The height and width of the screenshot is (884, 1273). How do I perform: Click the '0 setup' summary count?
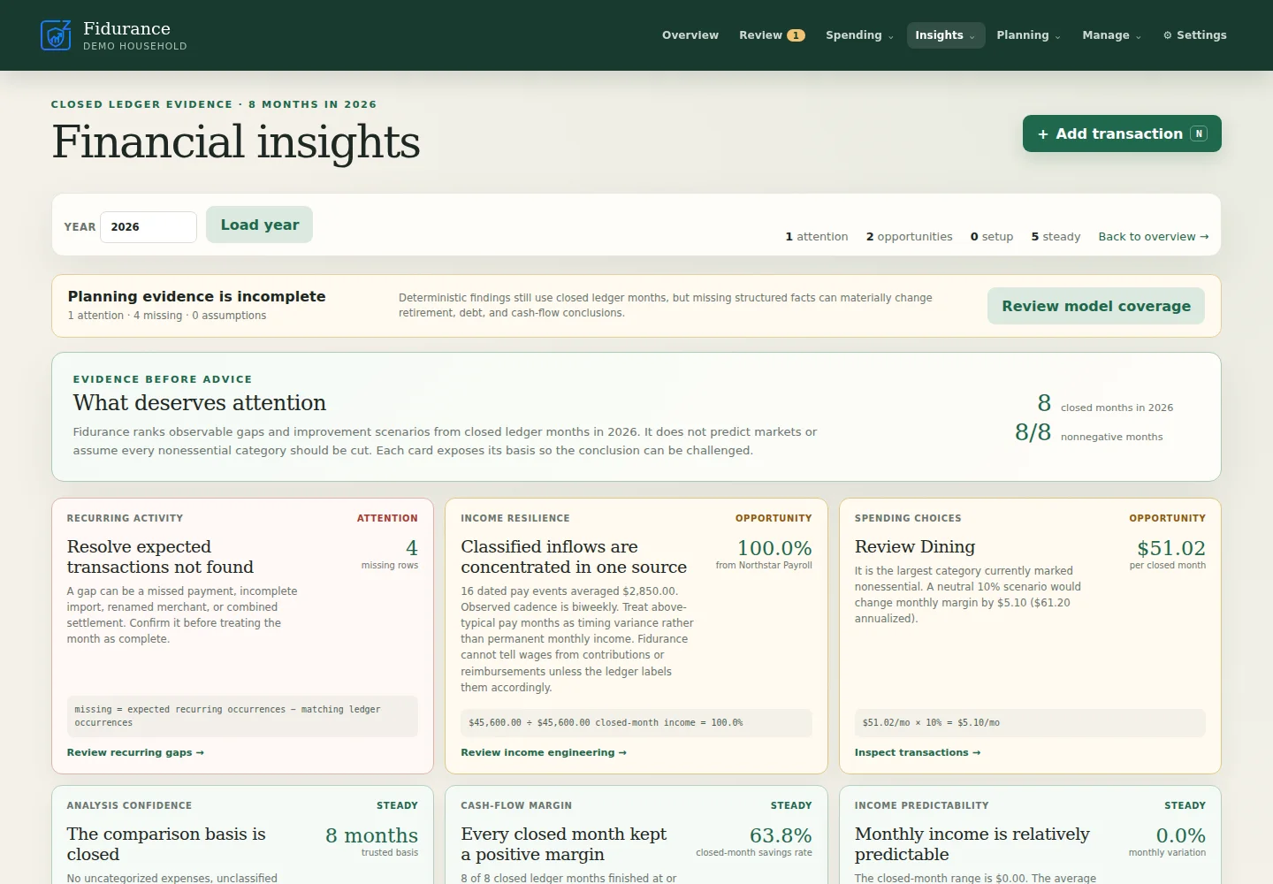click(x=992, y=237)
